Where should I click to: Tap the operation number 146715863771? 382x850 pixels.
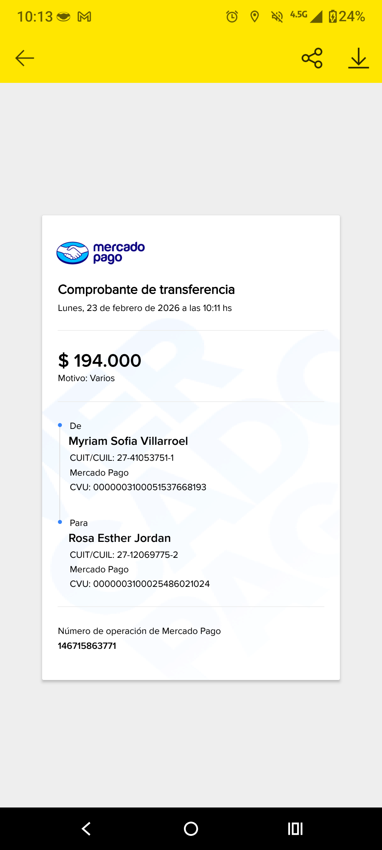87,646
